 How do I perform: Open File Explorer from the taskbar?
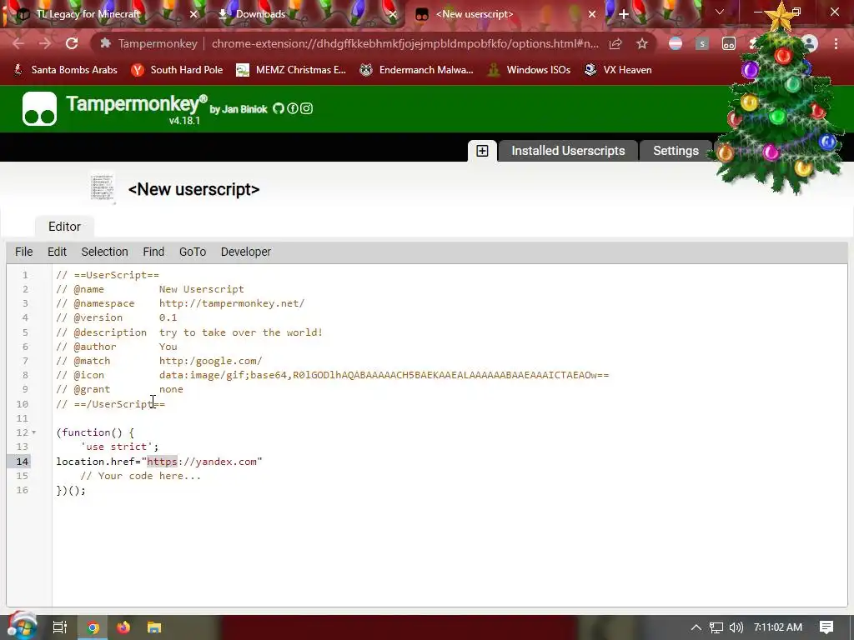(x=154, y=627)
